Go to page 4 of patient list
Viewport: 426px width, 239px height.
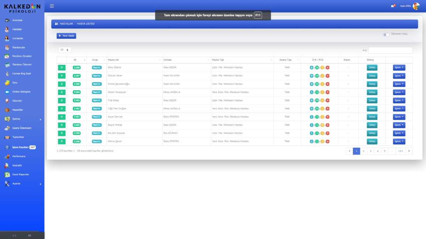[377, 151]
